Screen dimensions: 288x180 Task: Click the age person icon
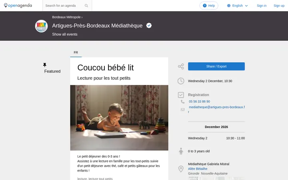181,151
